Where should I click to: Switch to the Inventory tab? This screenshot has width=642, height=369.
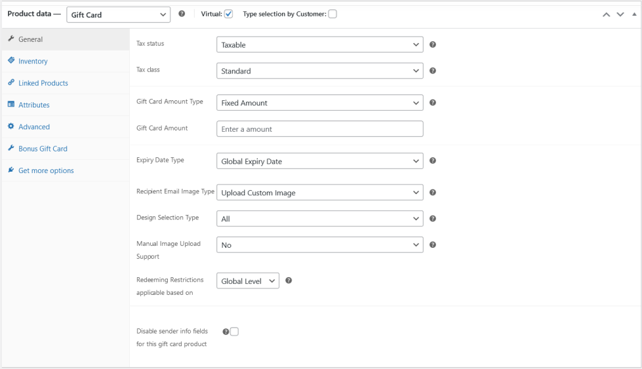coord(33,62)
